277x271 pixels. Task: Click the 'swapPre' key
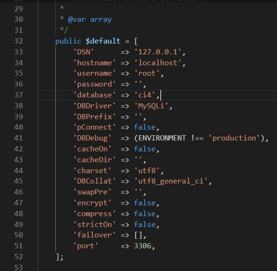pos(92,192)
